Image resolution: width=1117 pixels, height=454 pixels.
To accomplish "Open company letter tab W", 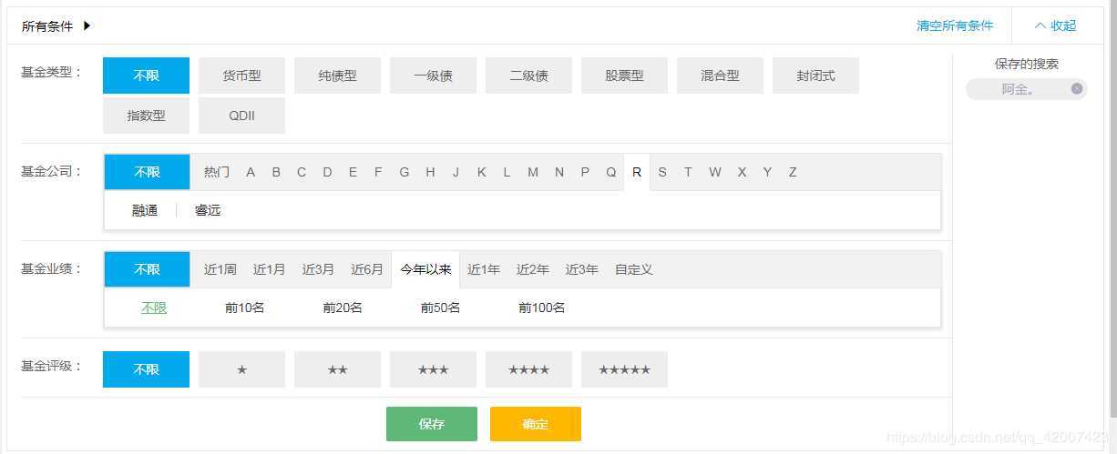I will click(715, 172).
